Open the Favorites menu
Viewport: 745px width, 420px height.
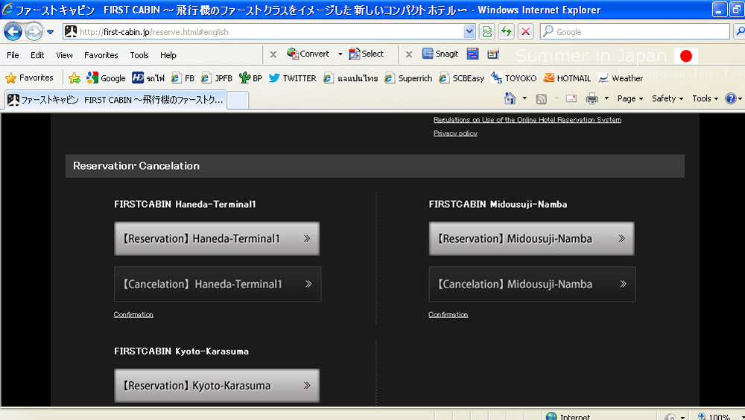[x=101, y=55]
